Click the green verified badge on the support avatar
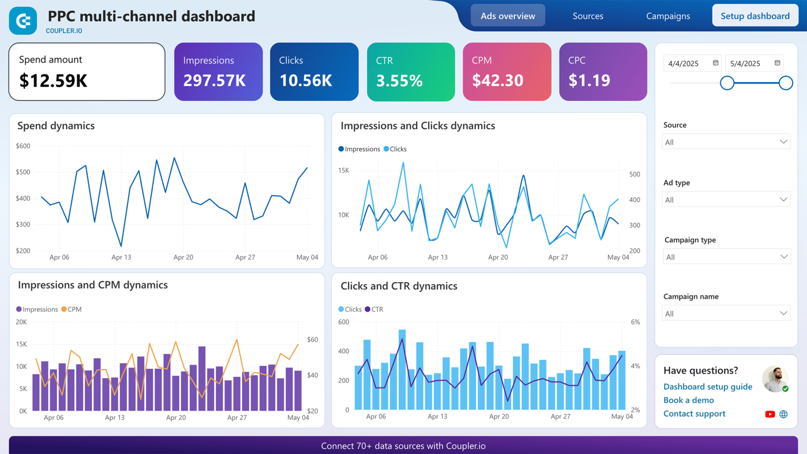This screenshot has height=454, width=807. (x=785, y=389)
